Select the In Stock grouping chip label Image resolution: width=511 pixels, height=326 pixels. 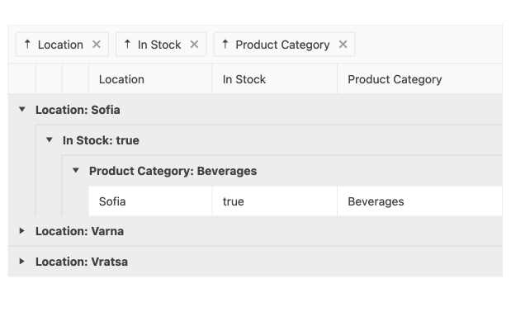click(159, 45)
